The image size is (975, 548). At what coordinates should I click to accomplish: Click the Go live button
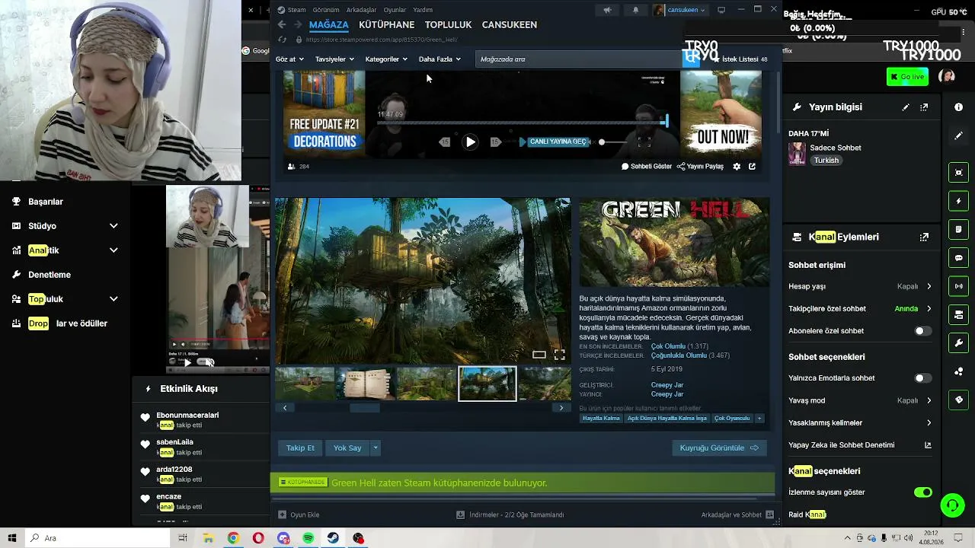click(907, 76)
